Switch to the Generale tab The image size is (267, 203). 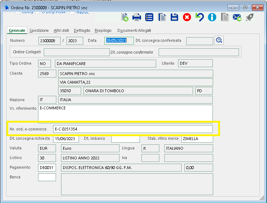pyautogui.click(x=17, y=30)
